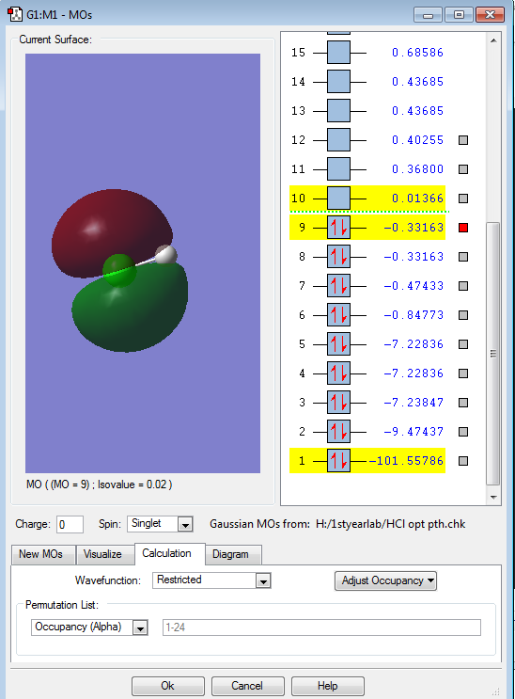Switch to the Visualize tab

point(102,554)
